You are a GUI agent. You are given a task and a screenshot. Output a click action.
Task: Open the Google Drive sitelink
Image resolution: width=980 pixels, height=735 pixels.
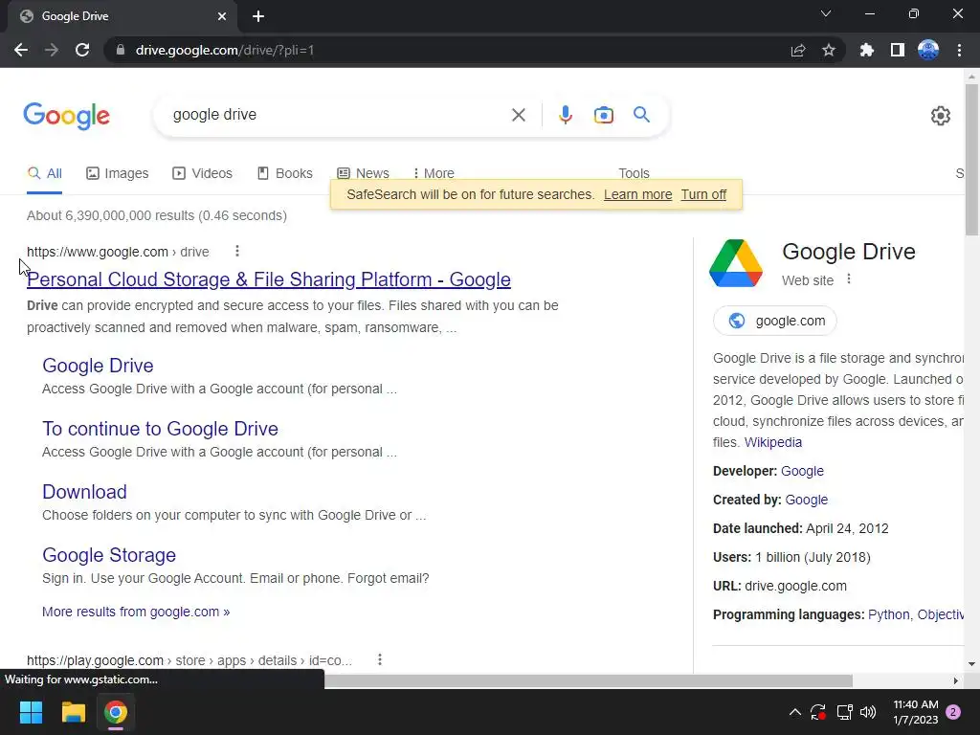pyautogui.click(x=99, y=366)
